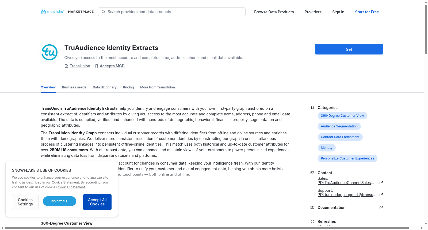Click the Documentation book icon
This screenshot has height=230, width=428.
tap(312, 208)
